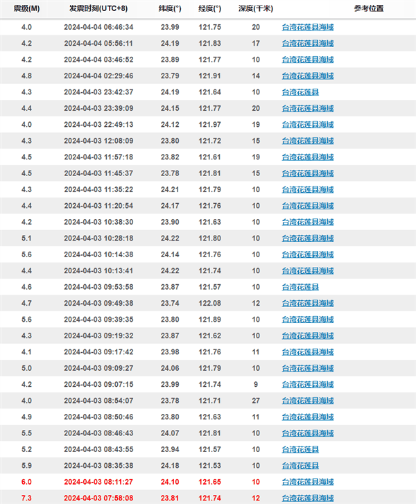Click the 深度(千米) column header
Viewport: 416px width, 504px height.
point(256,10)
